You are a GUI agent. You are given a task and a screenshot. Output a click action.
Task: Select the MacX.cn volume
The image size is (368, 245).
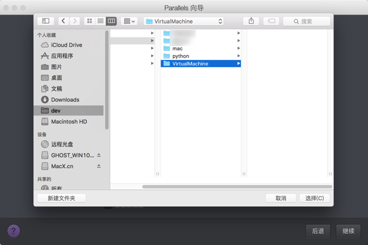point(67,166)
